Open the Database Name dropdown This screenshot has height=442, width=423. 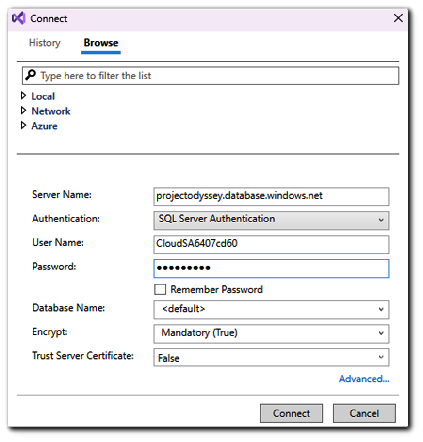click(x=271, y=310)
